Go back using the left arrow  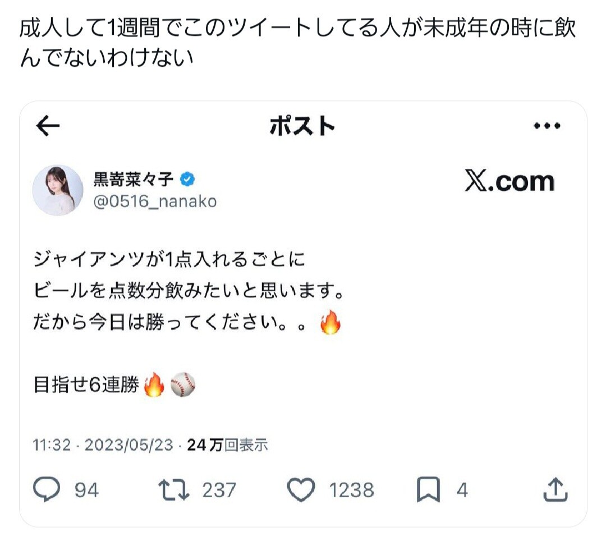[48, 126]
